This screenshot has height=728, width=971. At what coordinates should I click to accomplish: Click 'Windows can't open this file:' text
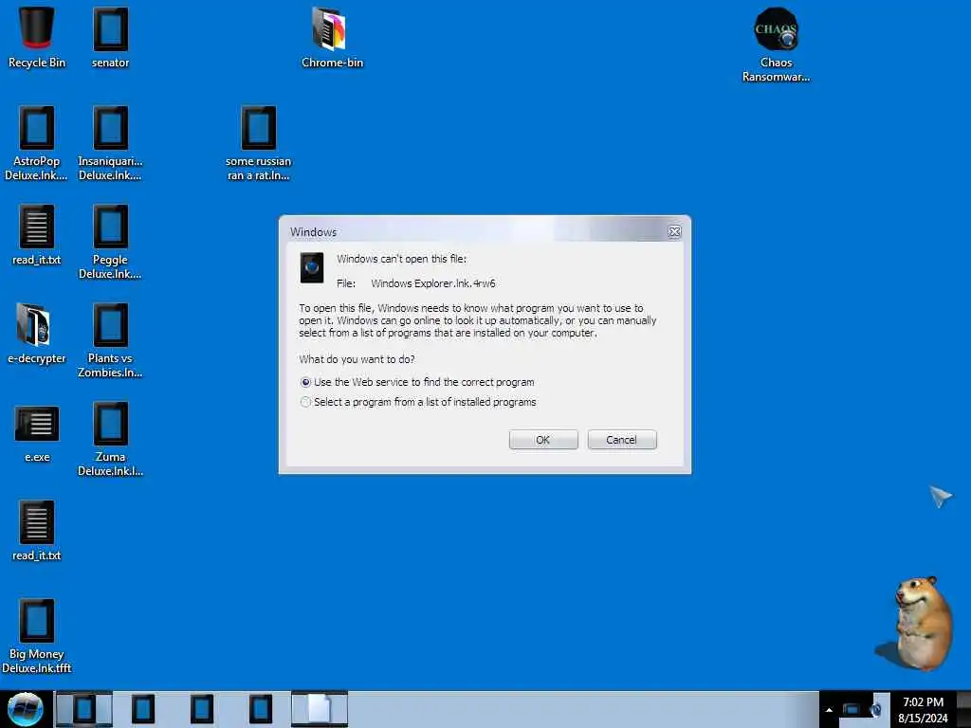(401, 259)
